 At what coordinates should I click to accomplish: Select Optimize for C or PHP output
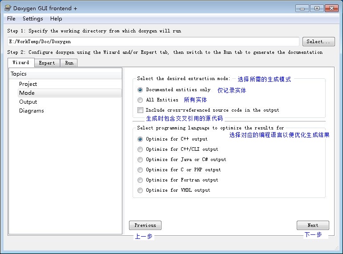pyautogui.click(x=140, y=170)
